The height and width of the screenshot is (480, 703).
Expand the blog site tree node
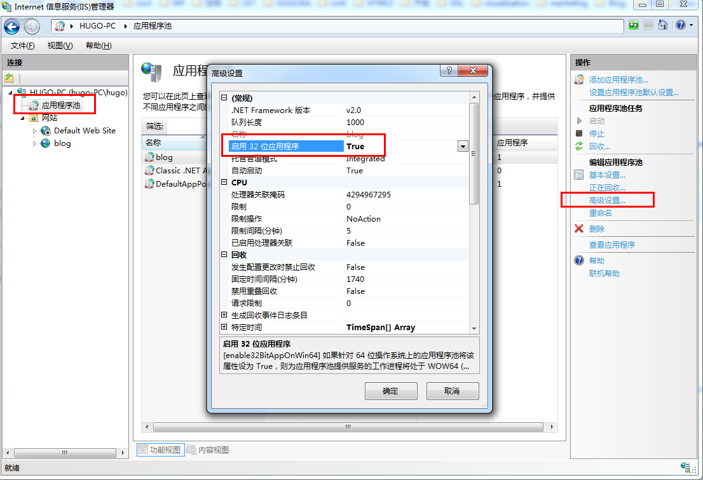click(x=34, y=143)
